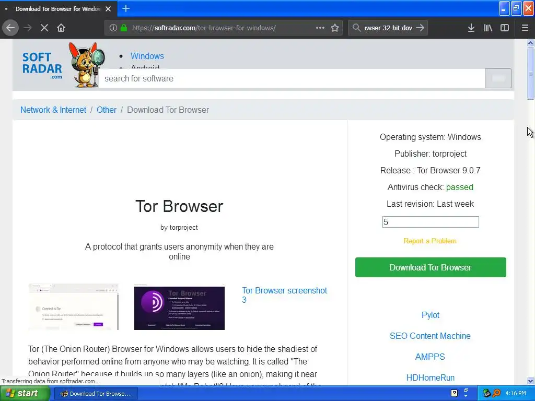Click 'Publisher: torproject' text
The width and height of the screenshot is (535, 401).
click(x=431, y=154)
